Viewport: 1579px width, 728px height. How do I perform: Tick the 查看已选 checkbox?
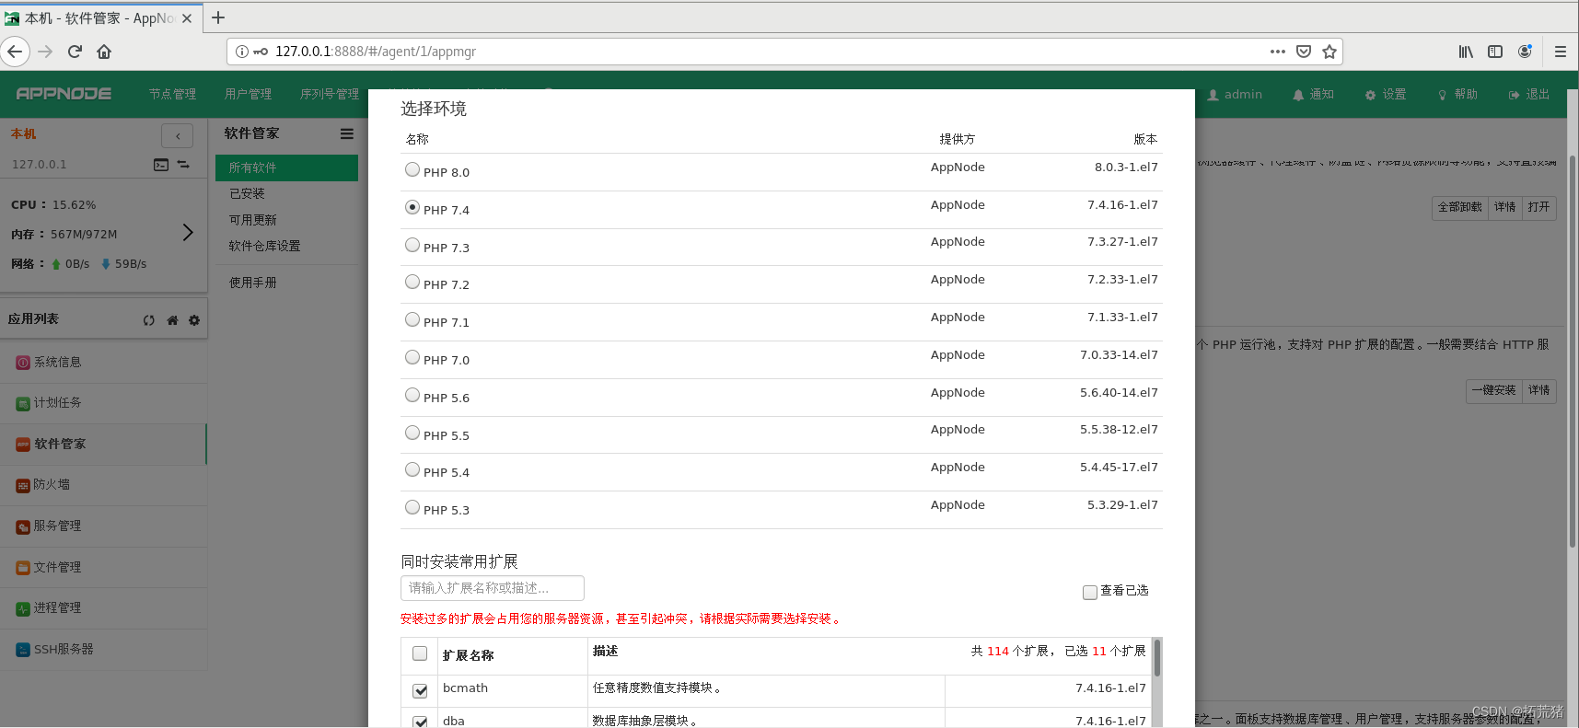[1090, 593]
